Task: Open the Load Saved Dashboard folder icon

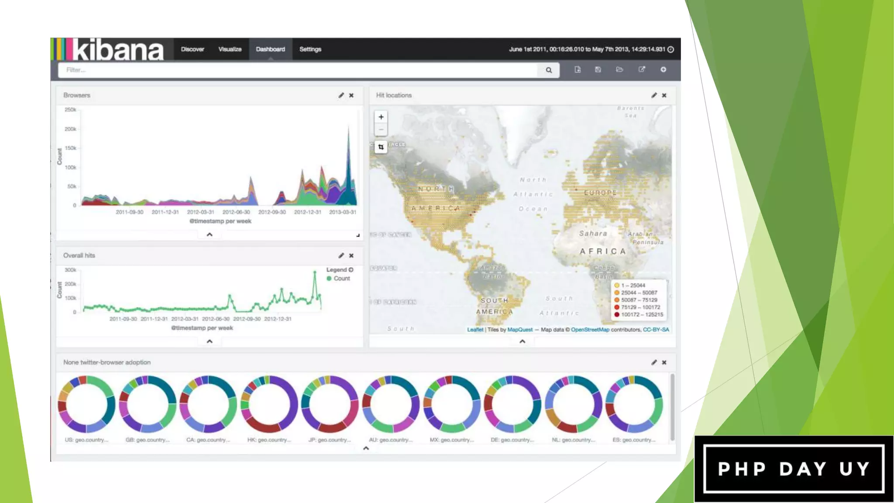Action: pyautogui.click(x=619, y=69)
